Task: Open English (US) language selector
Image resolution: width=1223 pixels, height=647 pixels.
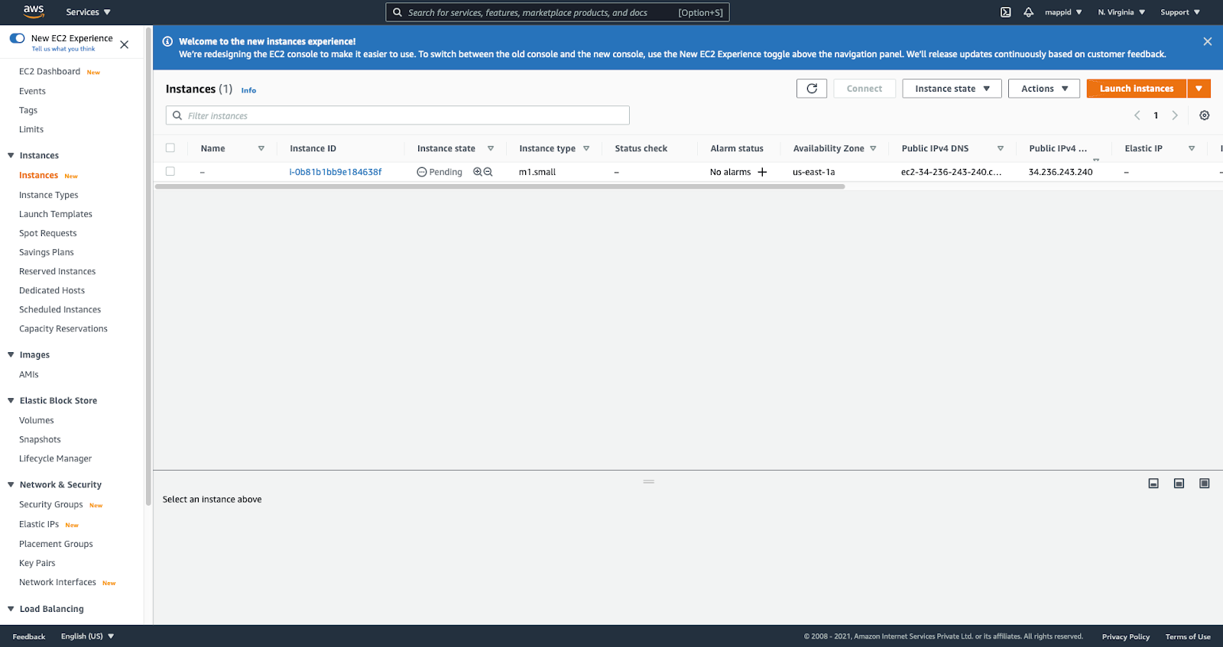Action: pyautogui.click(x=87, y=636)
